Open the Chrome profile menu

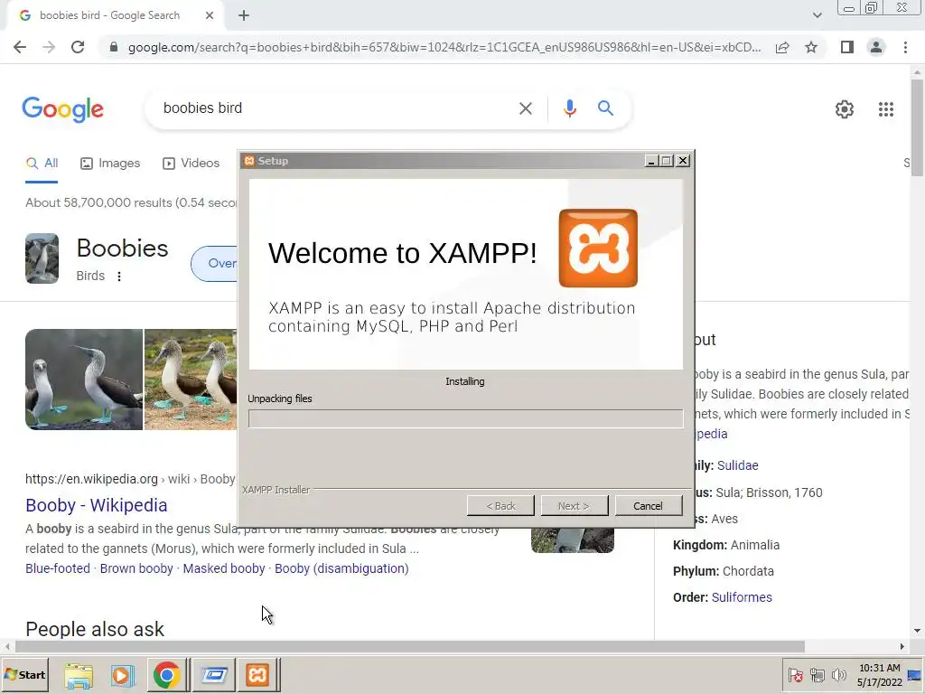[876, 47]
